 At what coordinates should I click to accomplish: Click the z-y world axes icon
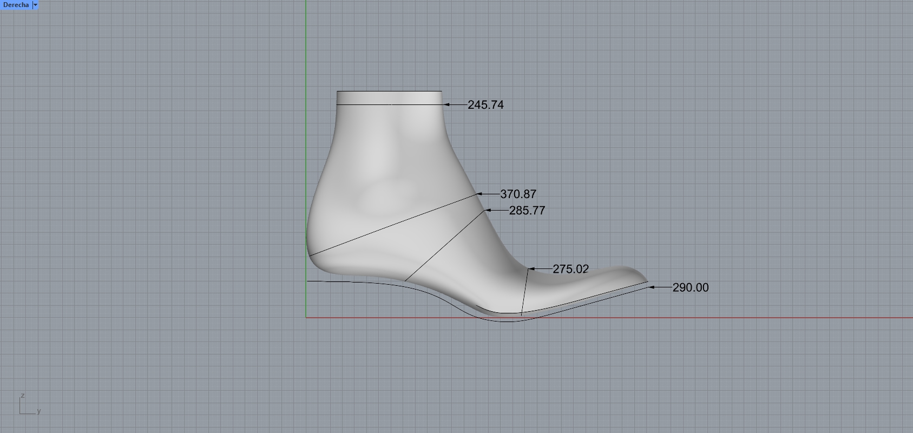pos(30,404)
